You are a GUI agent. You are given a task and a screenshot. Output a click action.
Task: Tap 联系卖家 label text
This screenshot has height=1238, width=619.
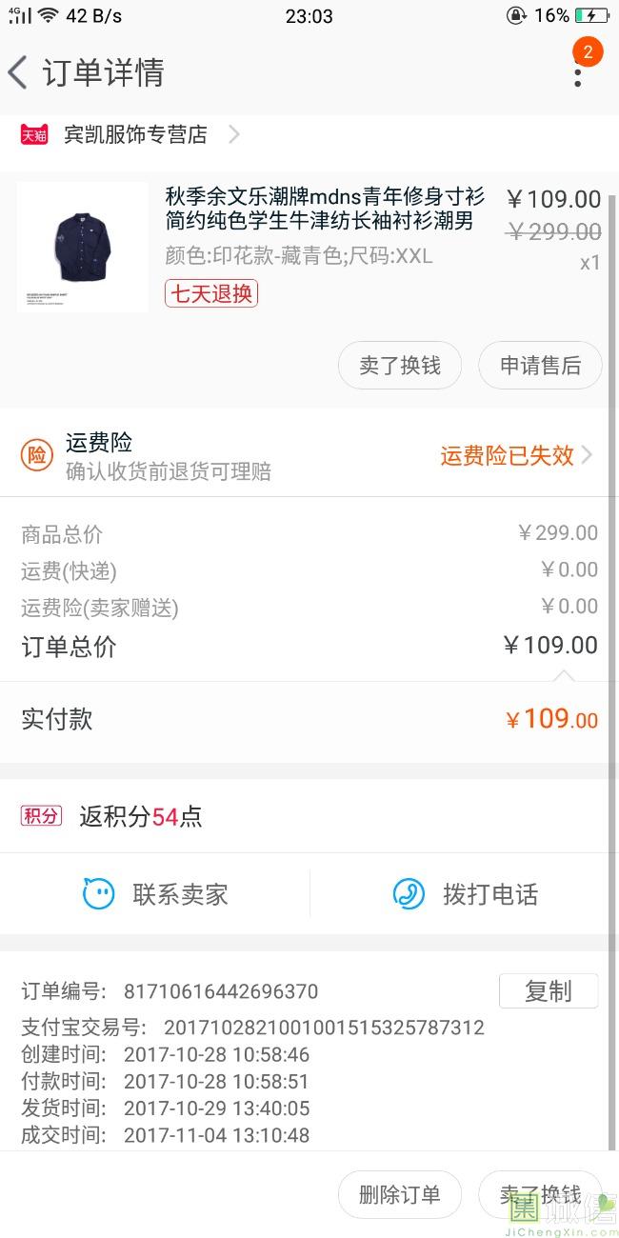pos(180,894)
